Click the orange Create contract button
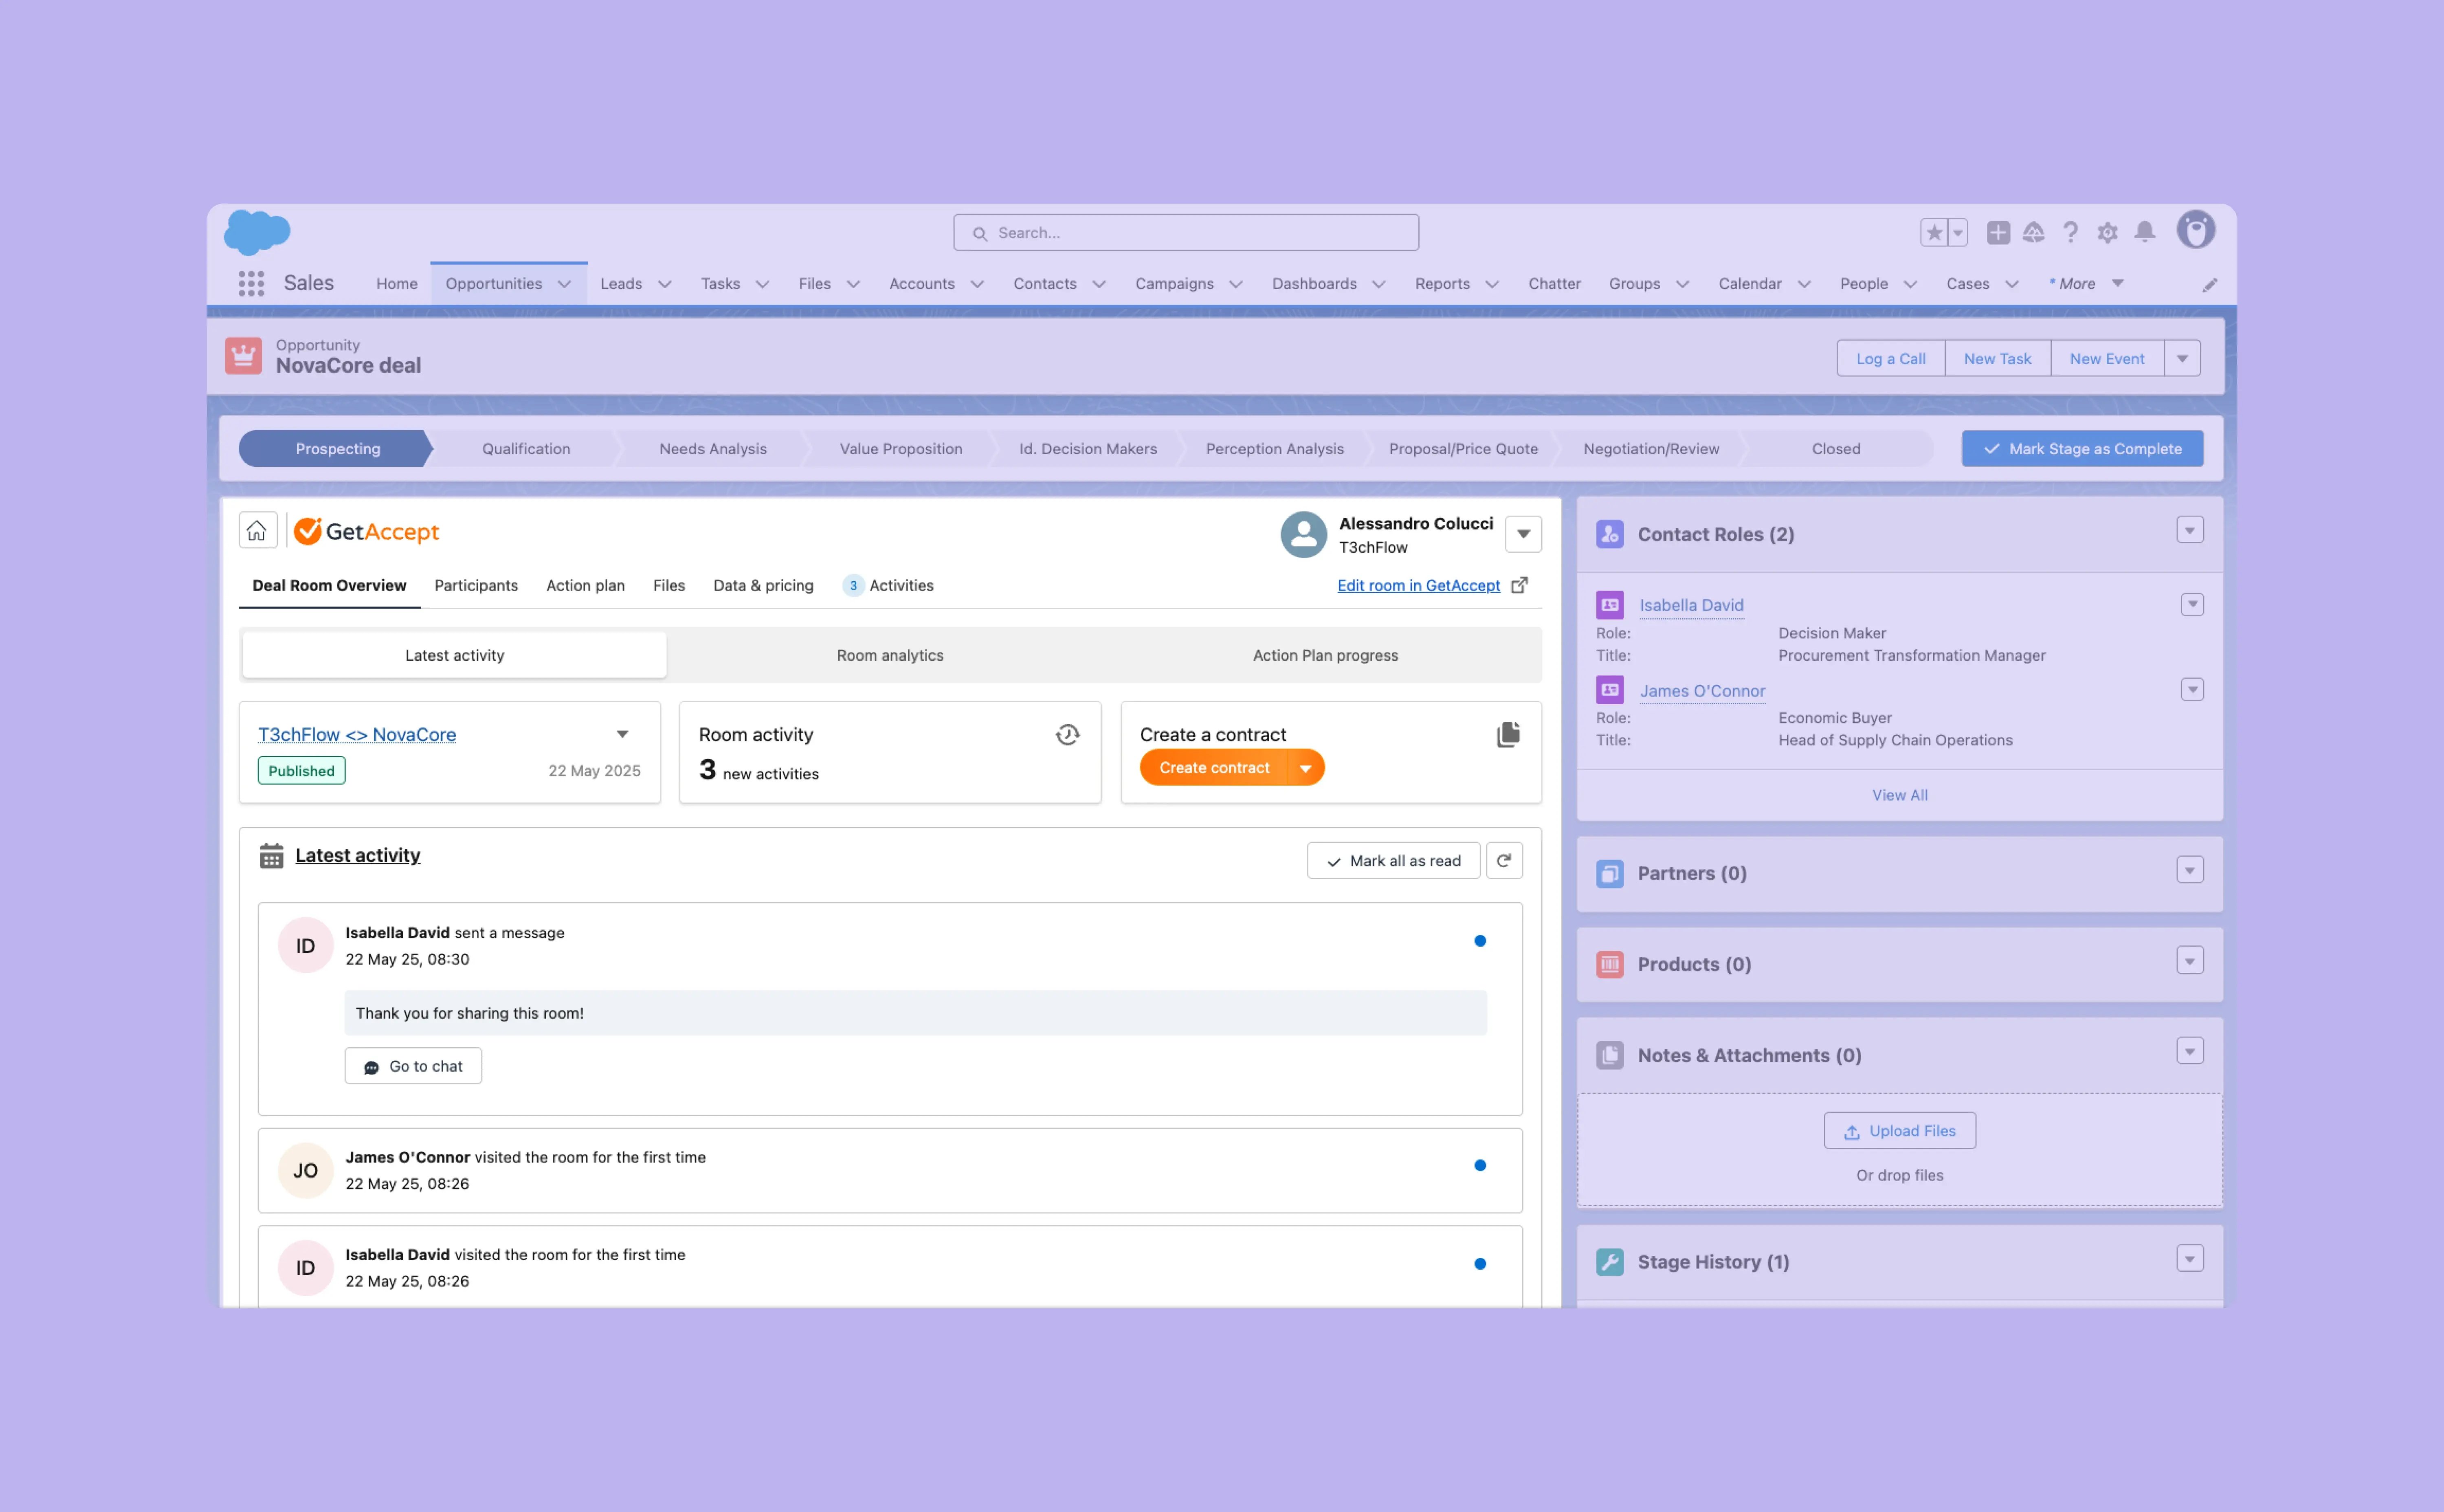This screenshot has height=1512, width=2444. coord(1214,768)
